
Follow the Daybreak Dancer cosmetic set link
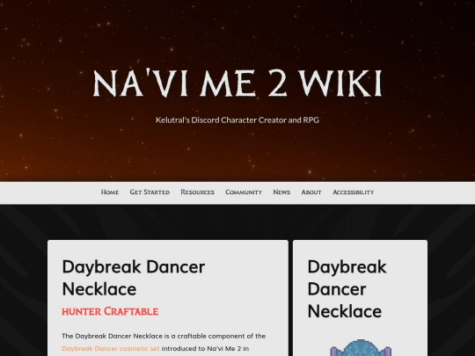111,348
